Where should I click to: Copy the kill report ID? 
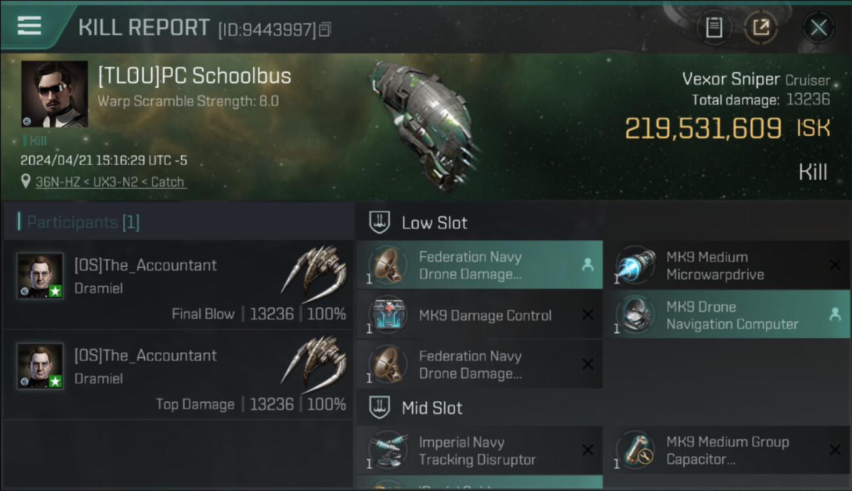(325, 29)
